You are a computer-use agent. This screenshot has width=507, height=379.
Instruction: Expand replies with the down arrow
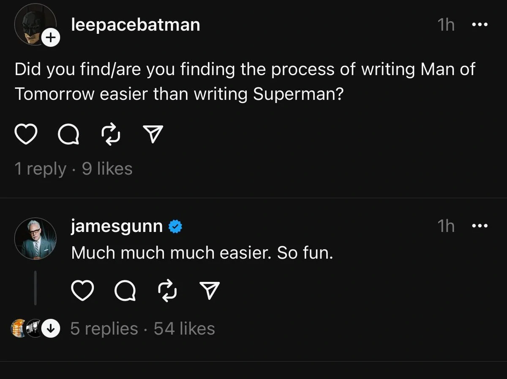(x=51, y=329)
